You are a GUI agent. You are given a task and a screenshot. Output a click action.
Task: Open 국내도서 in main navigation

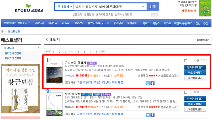tap(39, 23)
